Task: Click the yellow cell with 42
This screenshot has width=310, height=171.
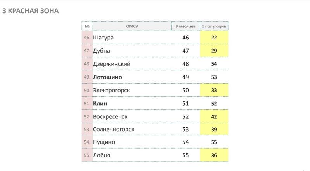Action: 214,116
